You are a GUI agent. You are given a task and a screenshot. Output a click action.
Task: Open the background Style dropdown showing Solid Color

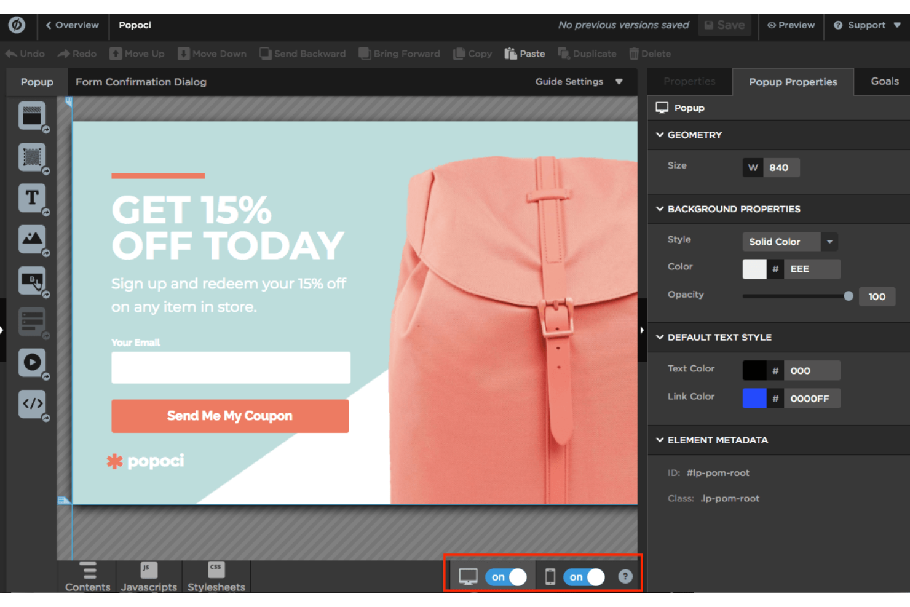pyautogui.click(x=789, y=241)
